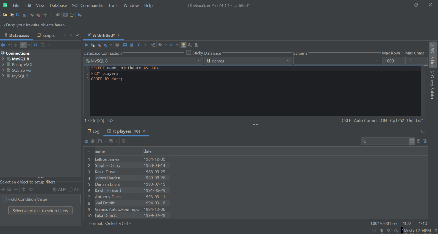Select the filter funnel icon above Connections

point(23,45)
